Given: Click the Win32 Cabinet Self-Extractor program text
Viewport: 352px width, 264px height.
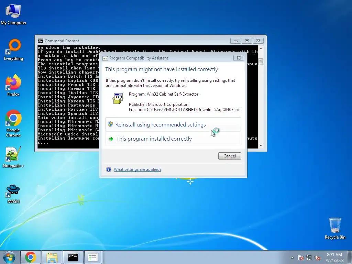Looking at the screenshot, I should click(x=164, y=94).
